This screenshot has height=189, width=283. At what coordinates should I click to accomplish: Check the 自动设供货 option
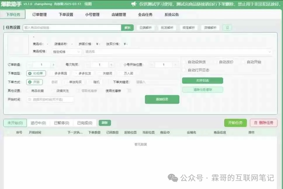coord(184,62)
